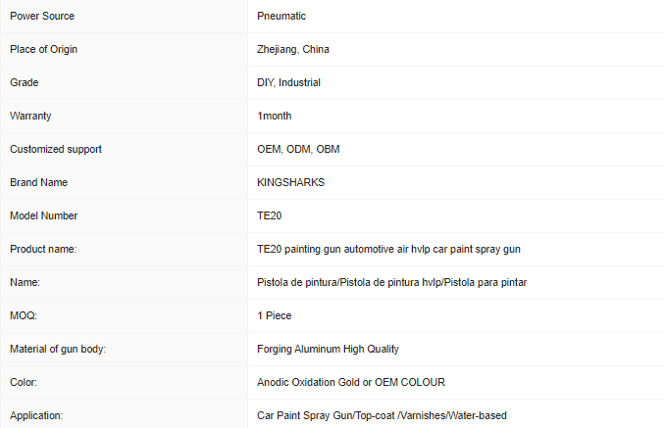Click the Grade row label

coord(25,82)
